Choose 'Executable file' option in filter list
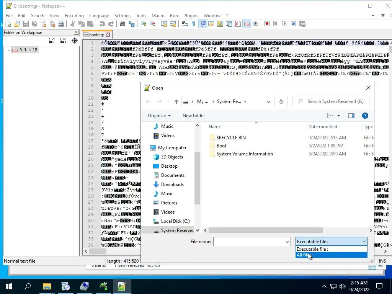392x294 pixels. (x=331, y=249)
